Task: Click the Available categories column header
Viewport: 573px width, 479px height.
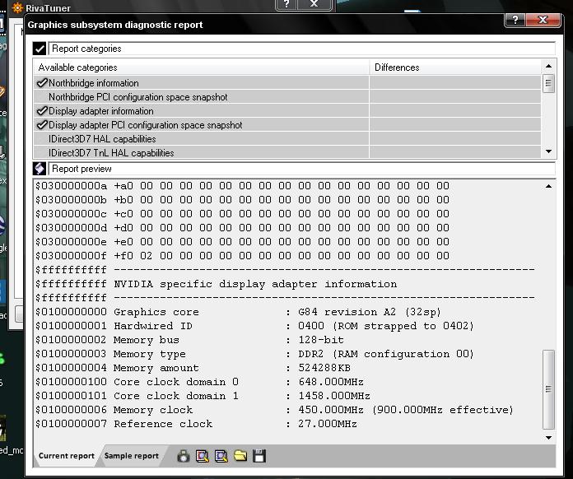Action: 202,67
